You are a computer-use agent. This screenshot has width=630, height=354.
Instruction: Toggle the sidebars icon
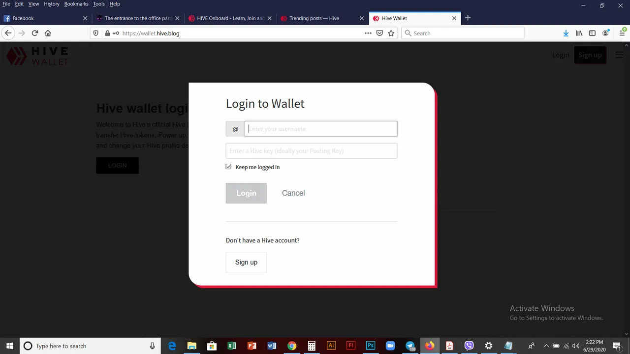coord(592,33)
